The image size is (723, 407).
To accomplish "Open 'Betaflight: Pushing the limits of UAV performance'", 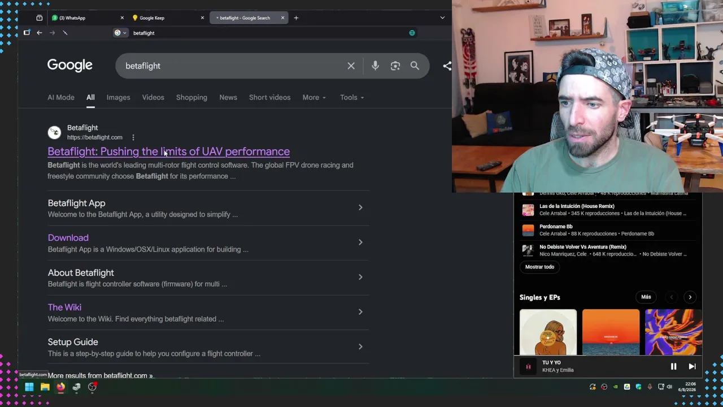I will coord(169,151).
